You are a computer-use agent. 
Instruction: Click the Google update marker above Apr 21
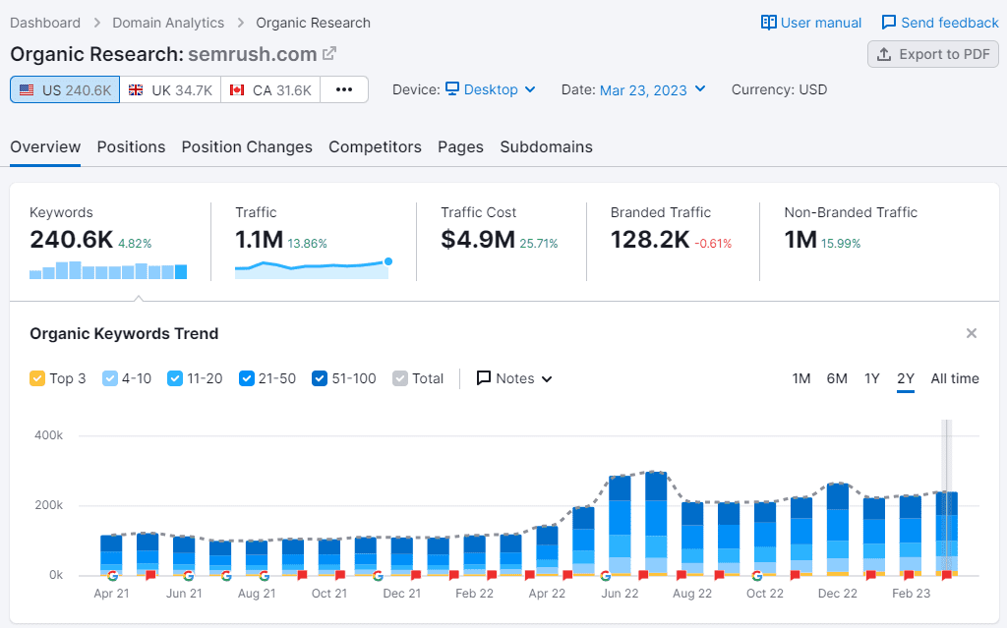tap(112, 575)
